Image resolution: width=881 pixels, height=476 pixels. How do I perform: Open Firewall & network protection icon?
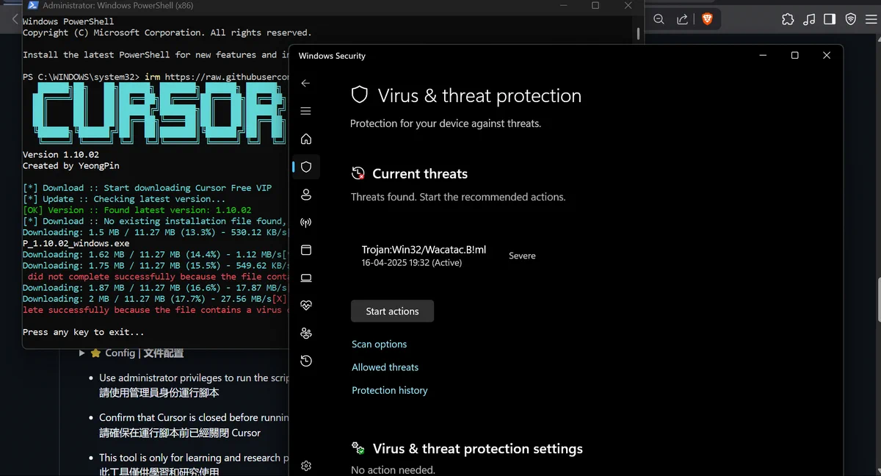(306, 223)
